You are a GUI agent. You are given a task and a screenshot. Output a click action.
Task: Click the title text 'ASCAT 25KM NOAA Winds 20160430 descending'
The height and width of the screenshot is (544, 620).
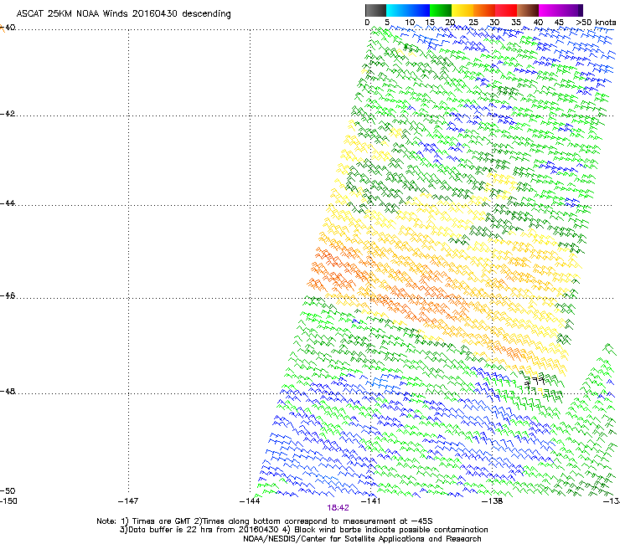(x=123, y=14)
